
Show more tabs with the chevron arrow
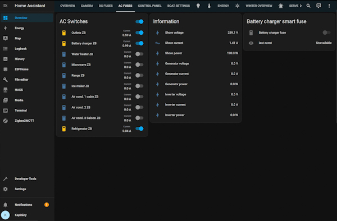point(300,6)
